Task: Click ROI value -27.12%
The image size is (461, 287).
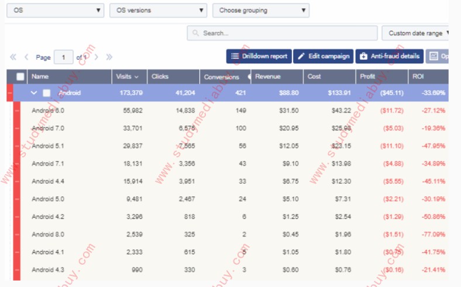Action: 434,110
